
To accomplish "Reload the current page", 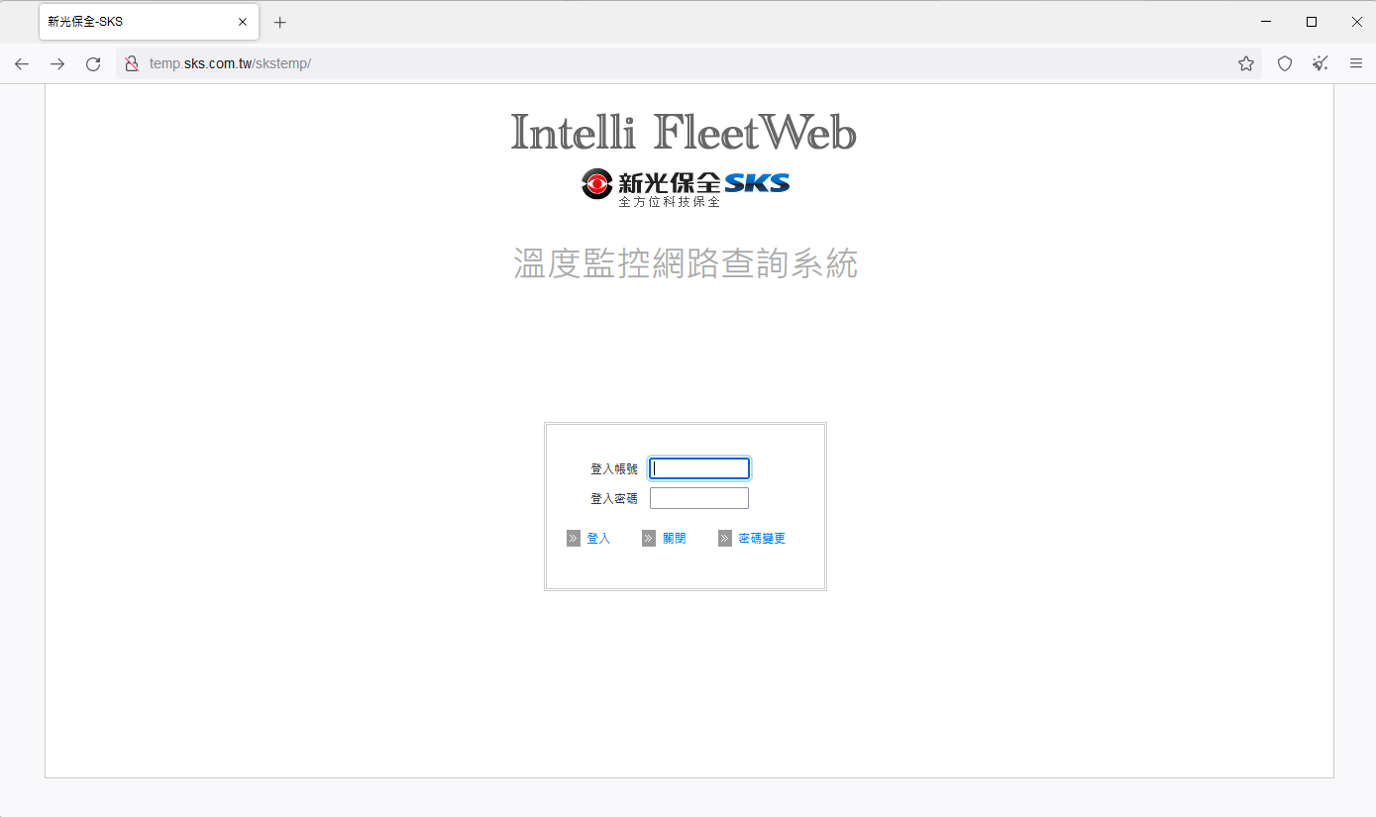I will click(x=93, y=63).
